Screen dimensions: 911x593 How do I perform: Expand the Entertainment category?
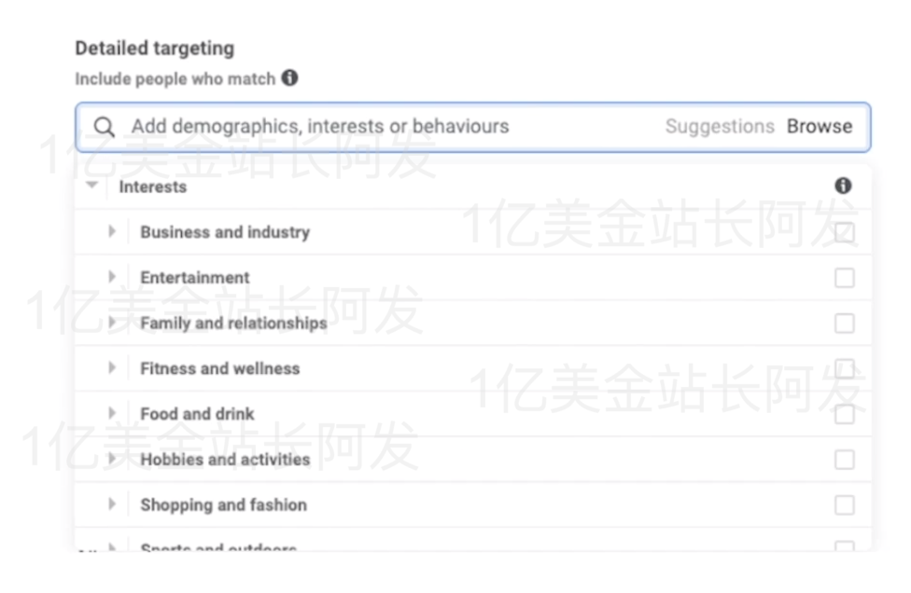(x=112, y=276)
